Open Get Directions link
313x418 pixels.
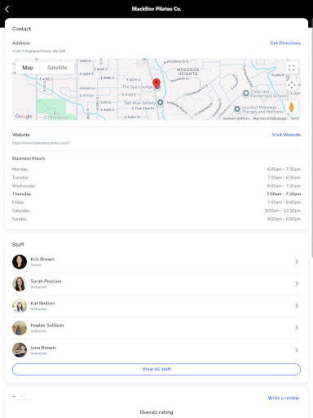(285, 43)
